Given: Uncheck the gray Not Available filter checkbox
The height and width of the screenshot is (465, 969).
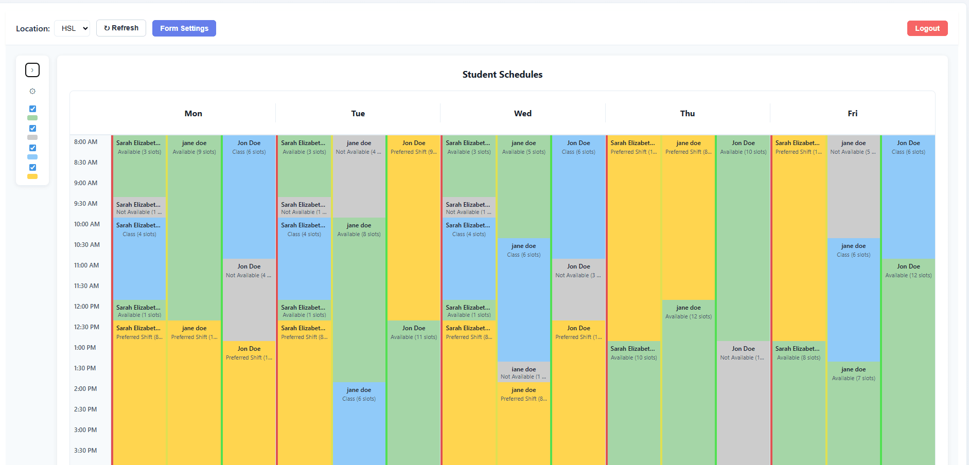Looking at the screenshot, I should 32,128.
